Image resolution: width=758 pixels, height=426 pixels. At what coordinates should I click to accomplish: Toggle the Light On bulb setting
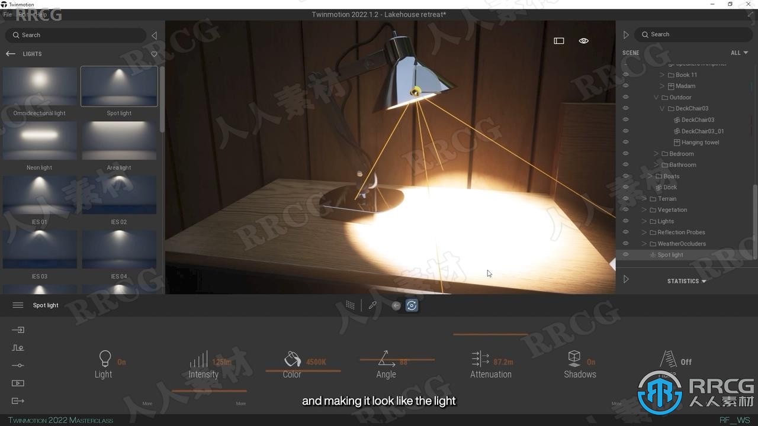pos(105,359)
